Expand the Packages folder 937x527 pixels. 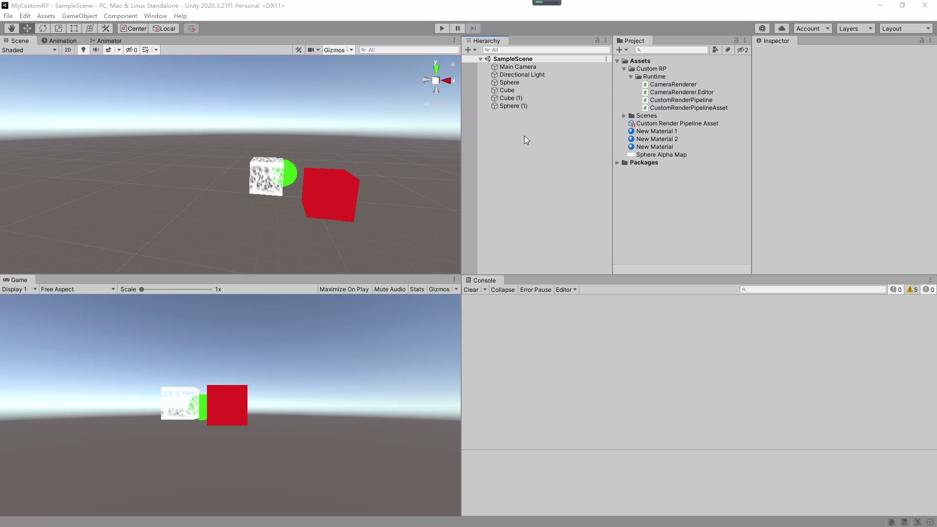click(617, 162)
